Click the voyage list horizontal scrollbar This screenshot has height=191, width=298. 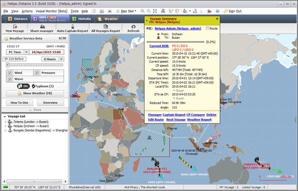pos(34,181)
